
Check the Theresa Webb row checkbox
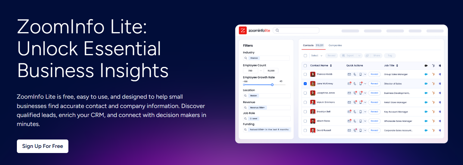tap(305, 74)
